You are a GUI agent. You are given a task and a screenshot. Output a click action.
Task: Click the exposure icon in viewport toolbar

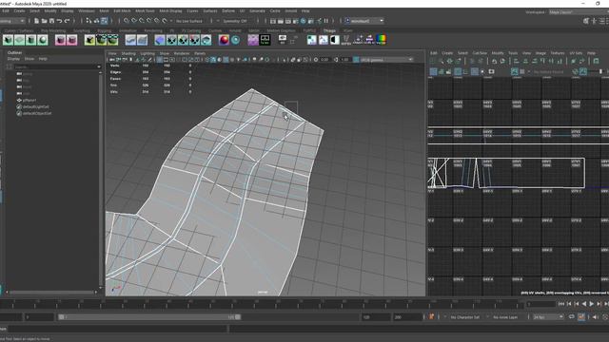tap(316, 60)
